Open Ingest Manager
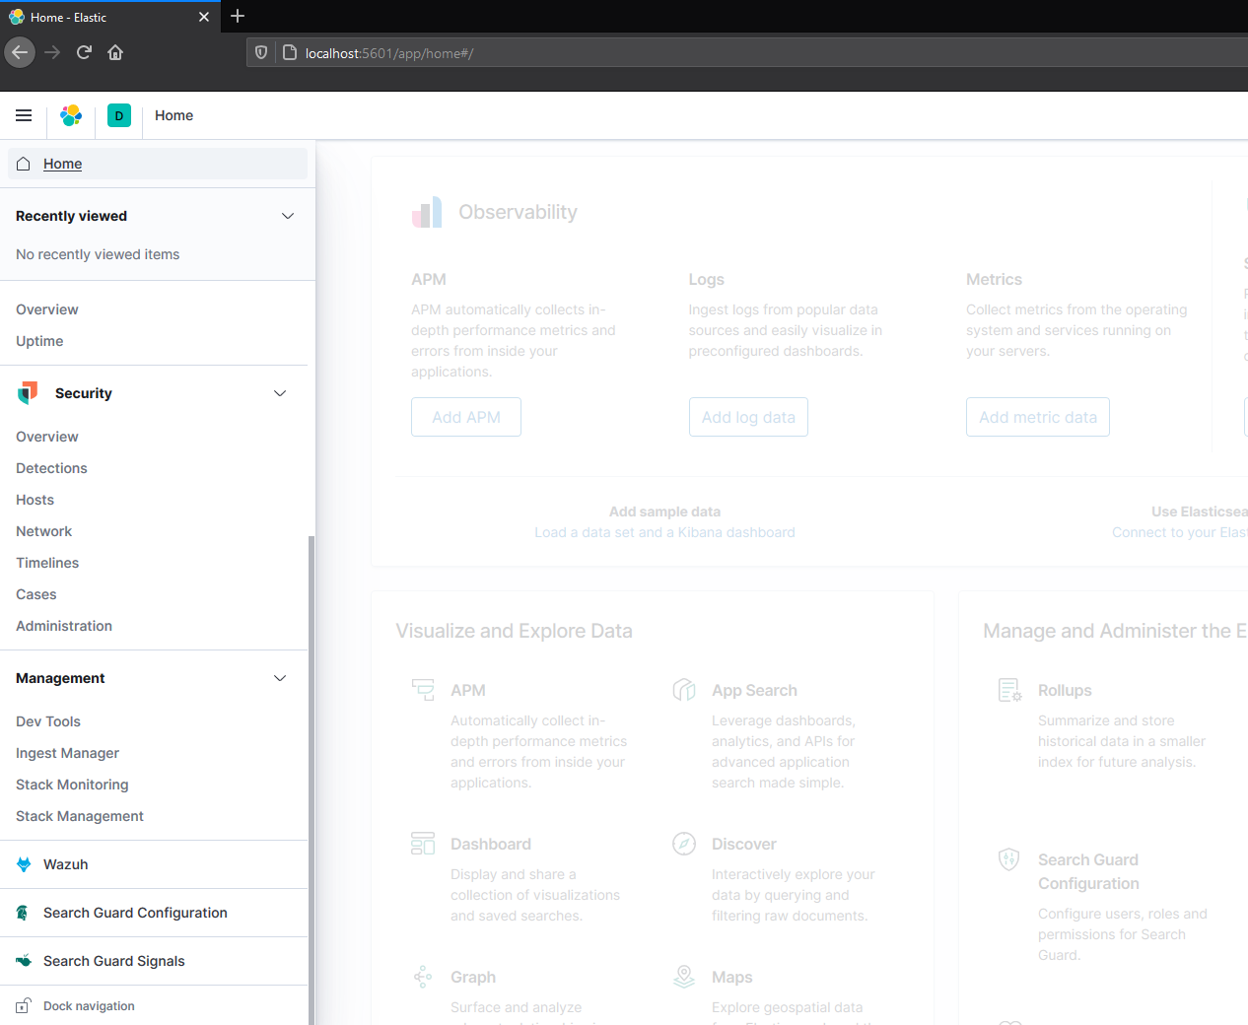The image size is (1248, 1025). pos(67,753)
